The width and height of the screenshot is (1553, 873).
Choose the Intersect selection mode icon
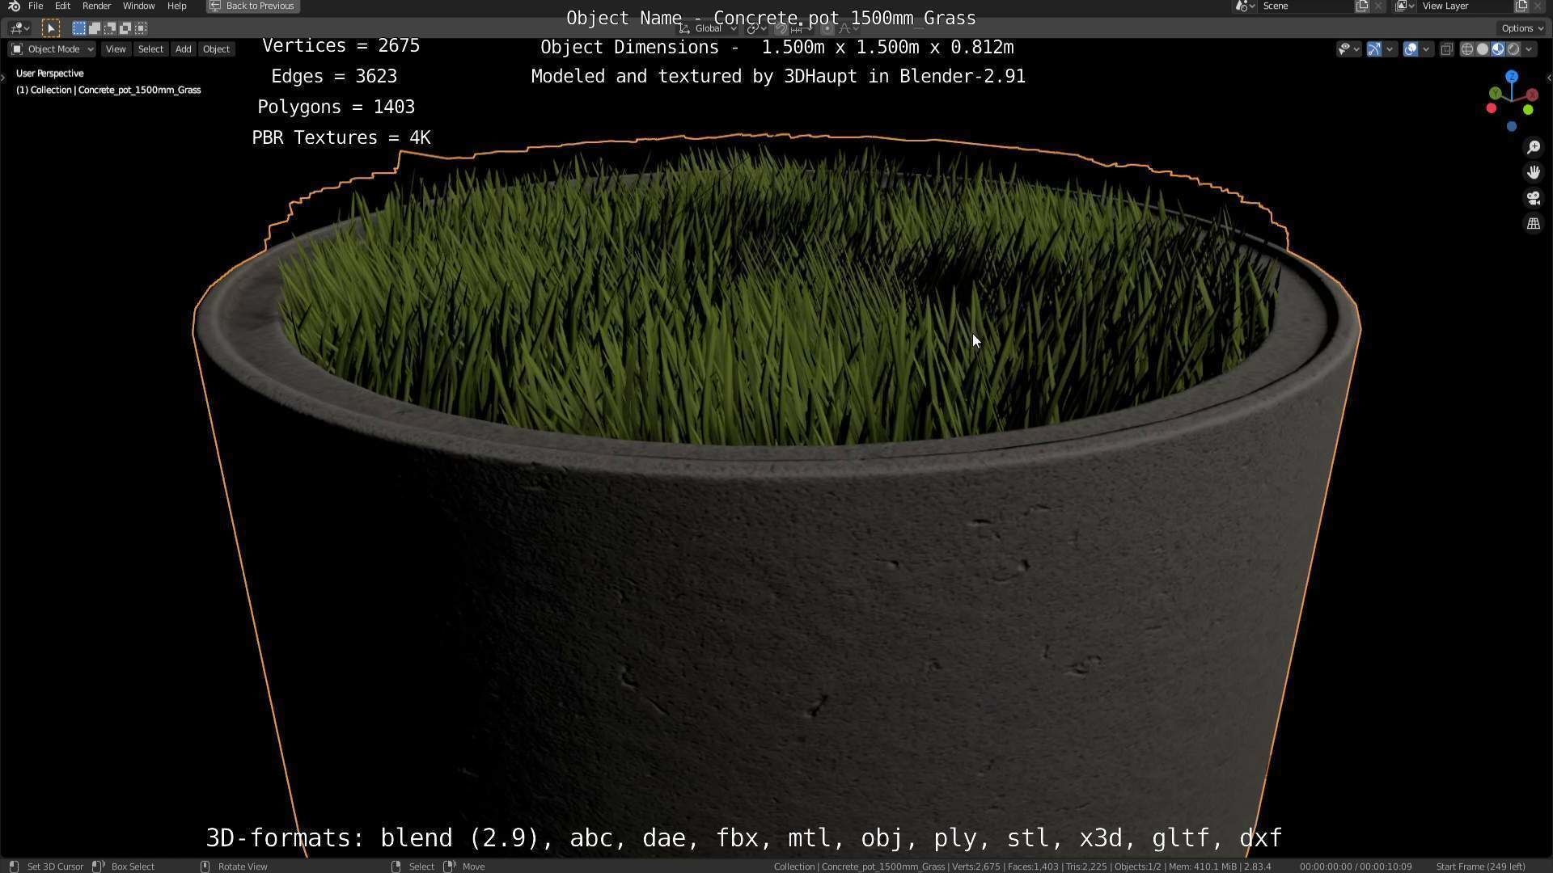click(x=141, y=28)
